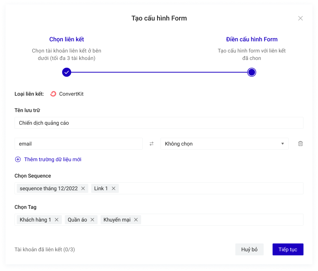Click the 'Tiếp tục' button
Viewport: 318px width, 271px height.
pyautogui.click(x=288, y=249)
